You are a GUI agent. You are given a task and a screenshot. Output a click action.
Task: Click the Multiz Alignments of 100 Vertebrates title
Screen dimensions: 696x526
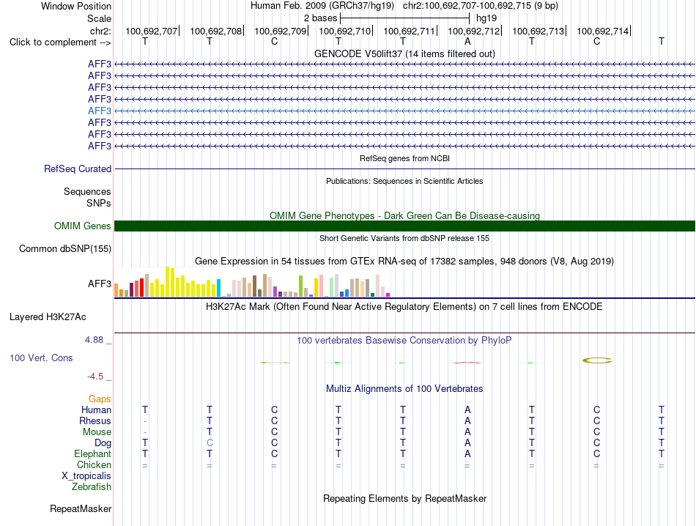pos(404,389)
